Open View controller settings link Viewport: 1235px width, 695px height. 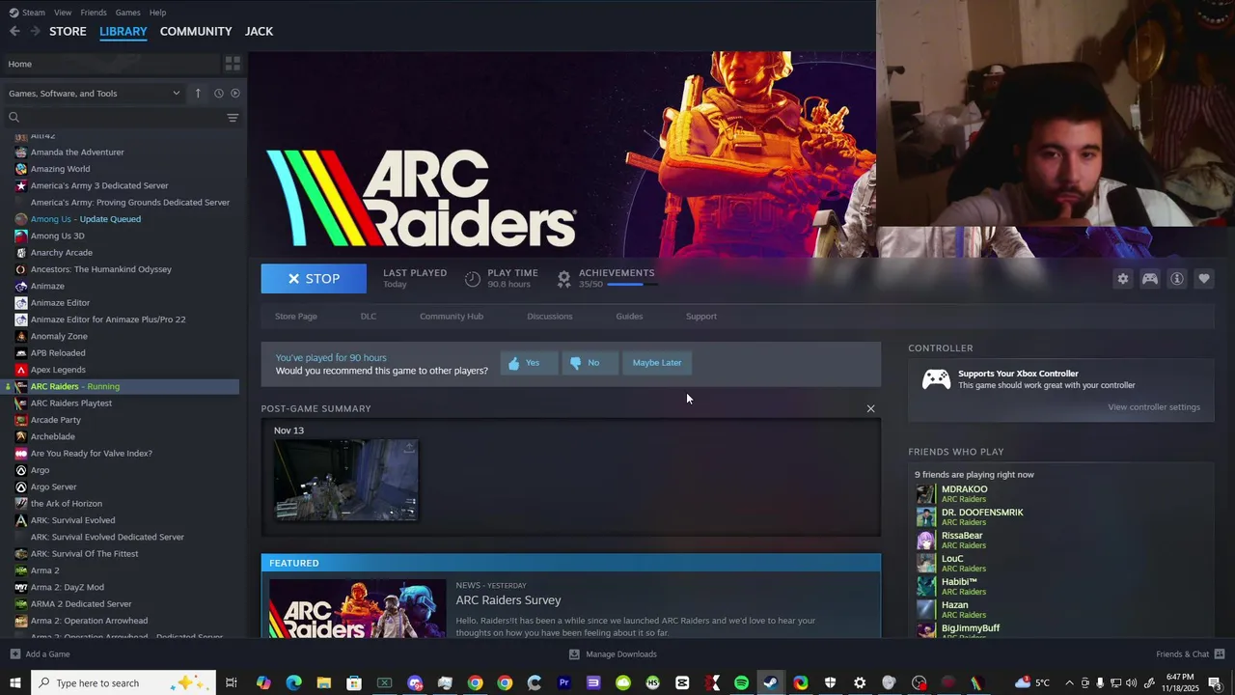(1154, 407)
